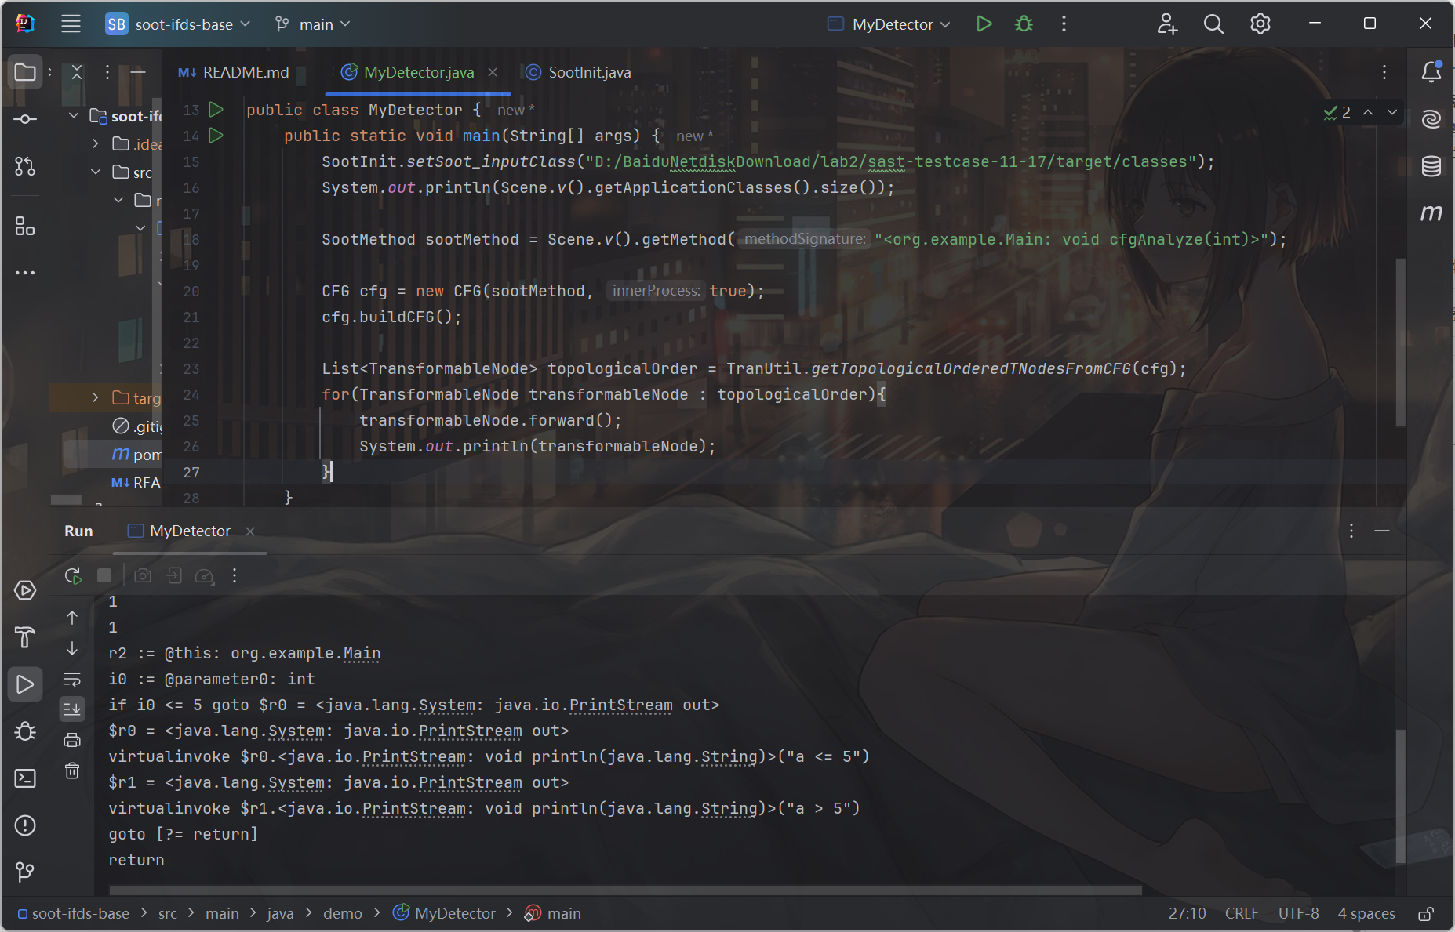Toggle soft-wrap in the console
The image size is (1455, 932).
[72, 679]
